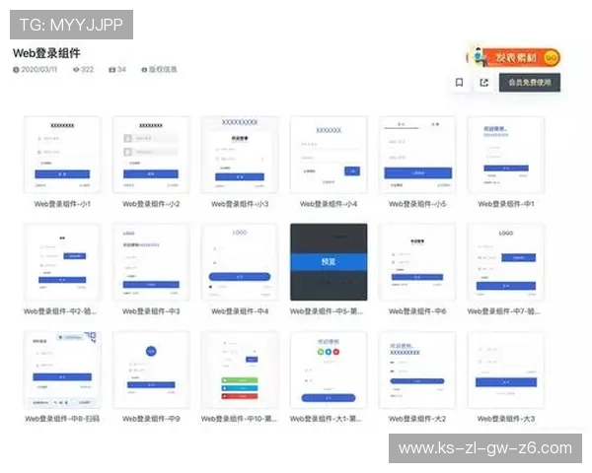The height and width of the screenshot is (473, 592).
Task: Choose the Web登录组件-大2 thumbnail
Action: (417, 371)
